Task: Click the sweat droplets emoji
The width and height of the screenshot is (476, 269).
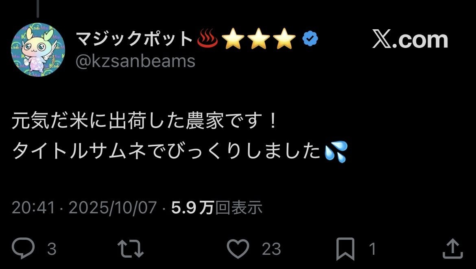Action: click(336, 152)
